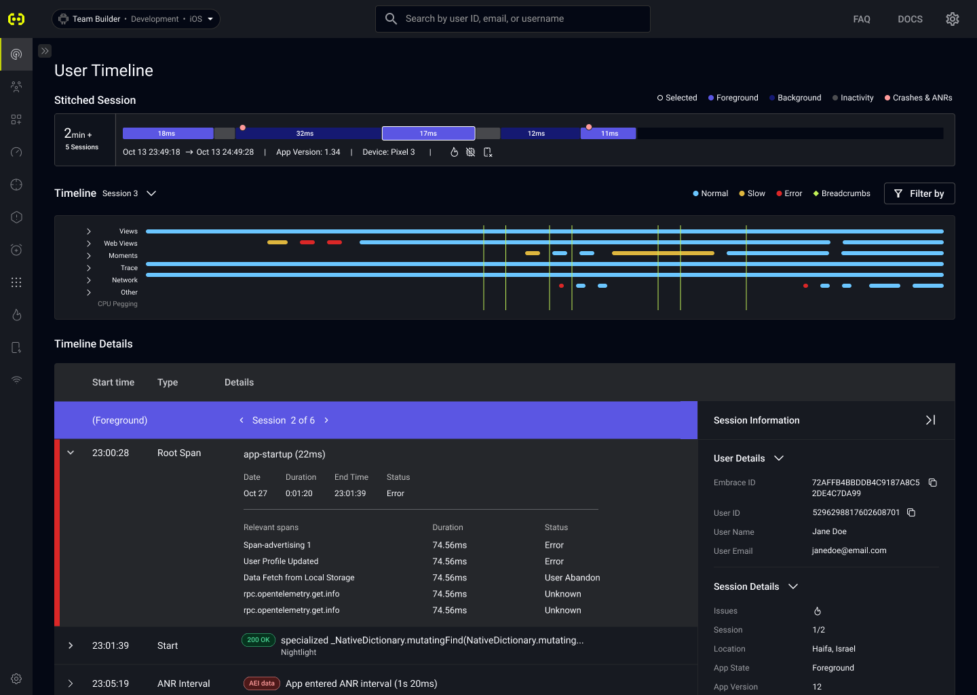Copy the Embrace ID value
The image size is (977, 695).
click(x=933, y=483)
